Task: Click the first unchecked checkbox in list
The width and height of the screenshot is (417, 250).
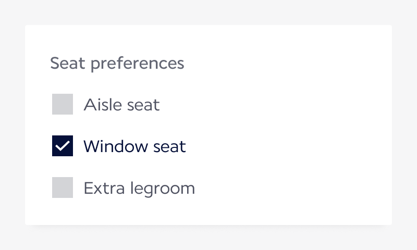Action: 63,104
